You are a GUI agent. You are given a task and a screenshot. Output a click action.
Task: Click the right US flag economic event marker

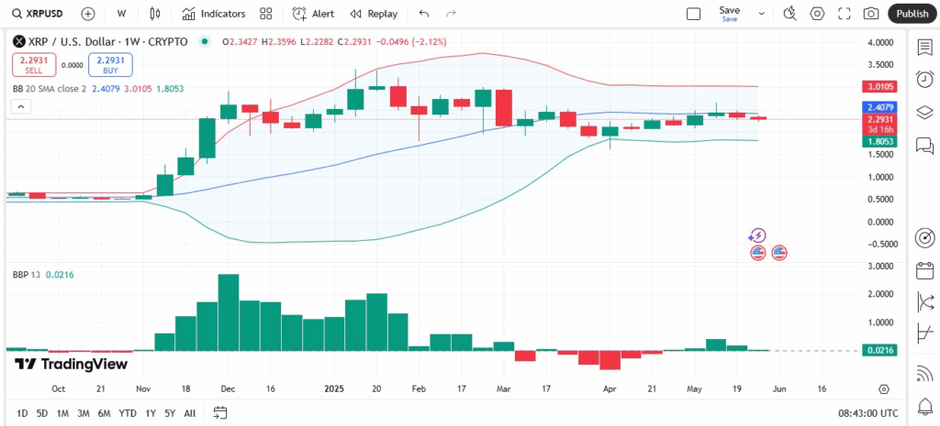(778, 253)
